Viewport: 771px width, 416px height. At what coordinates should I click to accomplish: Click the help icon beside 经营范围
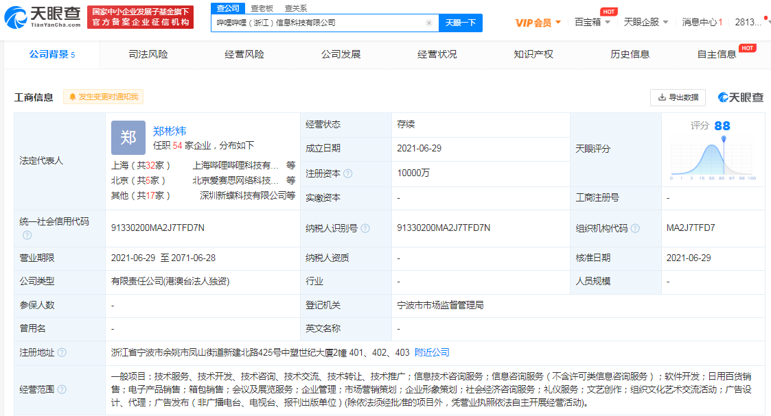coord(62,389)
